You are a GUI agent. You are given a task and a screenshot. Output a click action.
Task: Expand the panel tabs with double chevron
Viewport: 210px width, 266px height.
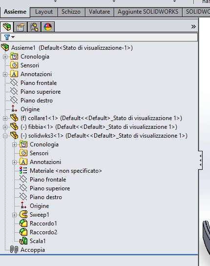coord(193,27)
